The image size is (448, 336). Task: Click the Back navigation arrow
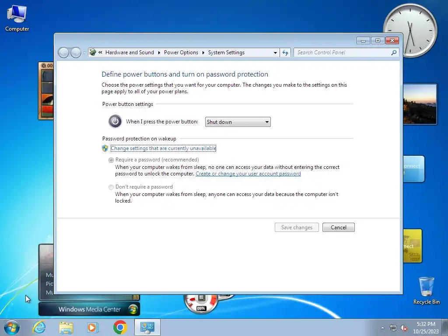pos(63,52)
